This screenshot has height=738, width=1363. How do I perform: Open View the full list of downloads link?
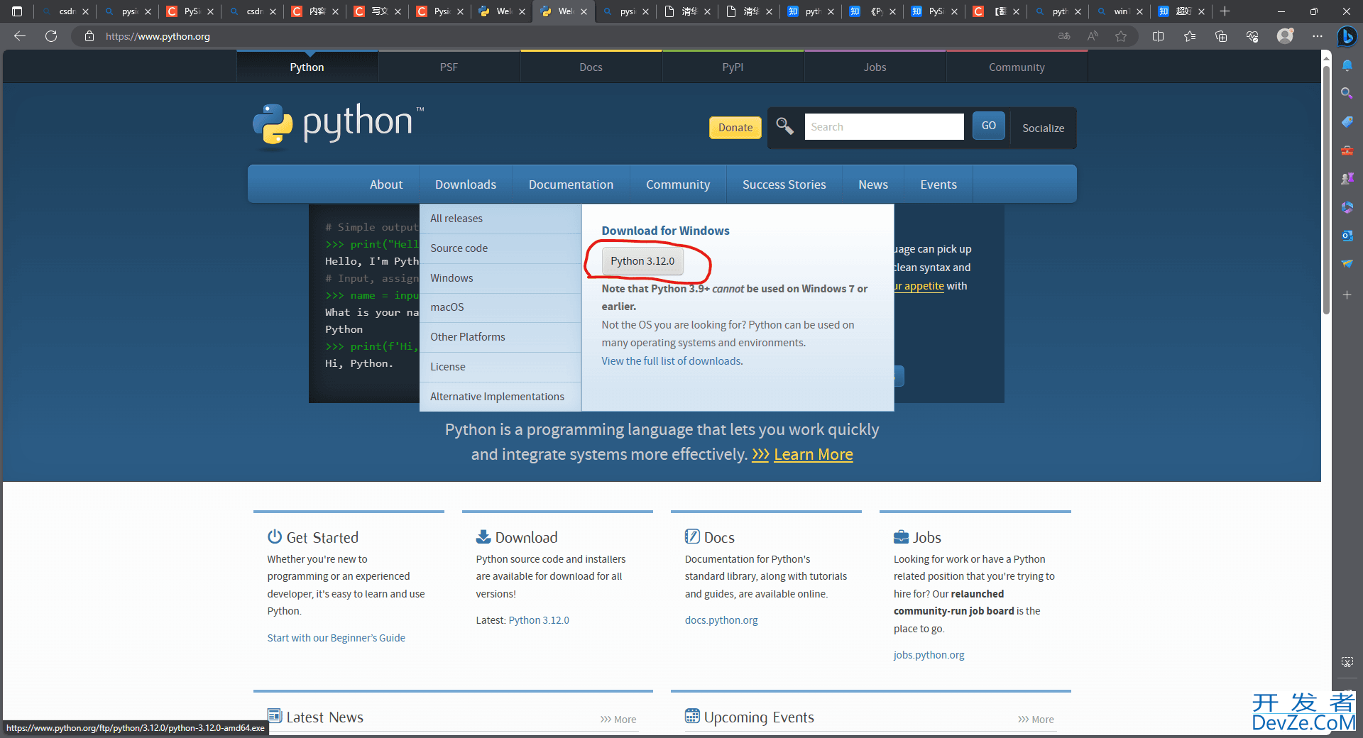[x=671, y=361]
